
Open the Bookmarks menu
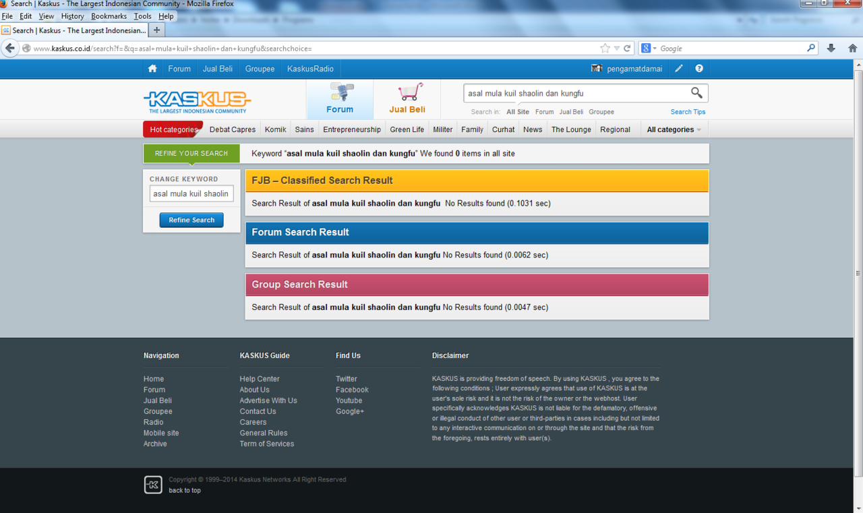pos(109,16)
